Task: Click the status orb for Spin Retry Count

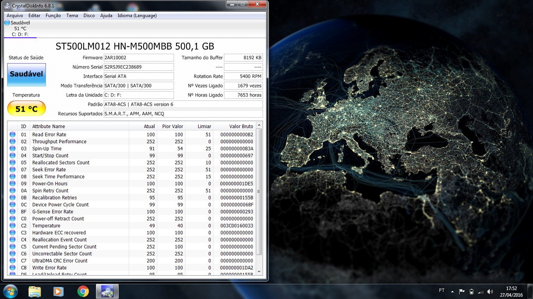Action: (x=12, y=190)
